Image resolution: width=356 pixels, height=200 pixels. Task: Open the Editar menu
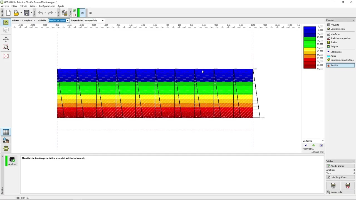[14, 6]
